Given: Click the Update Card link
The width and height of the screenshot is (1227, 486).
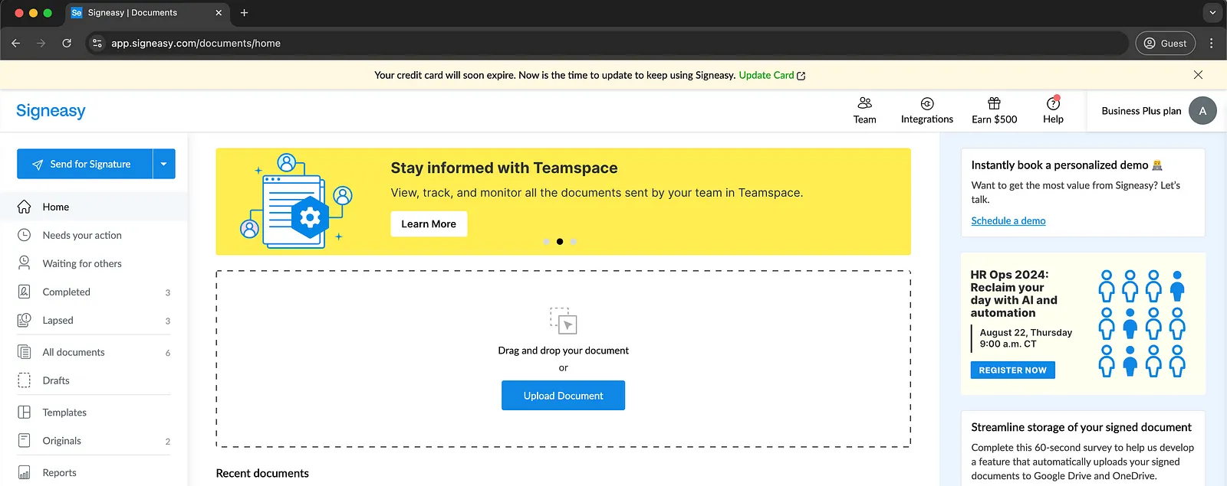Looking at the screenshot, I should pyautogui.click(x=766, y=75).
